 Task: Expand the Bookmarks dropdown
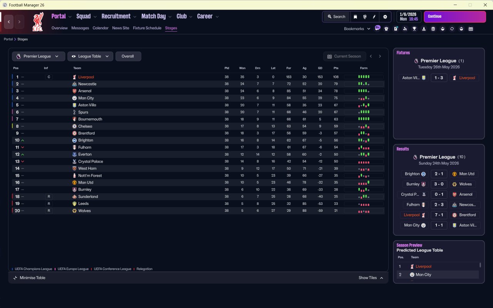pos(357,29)
